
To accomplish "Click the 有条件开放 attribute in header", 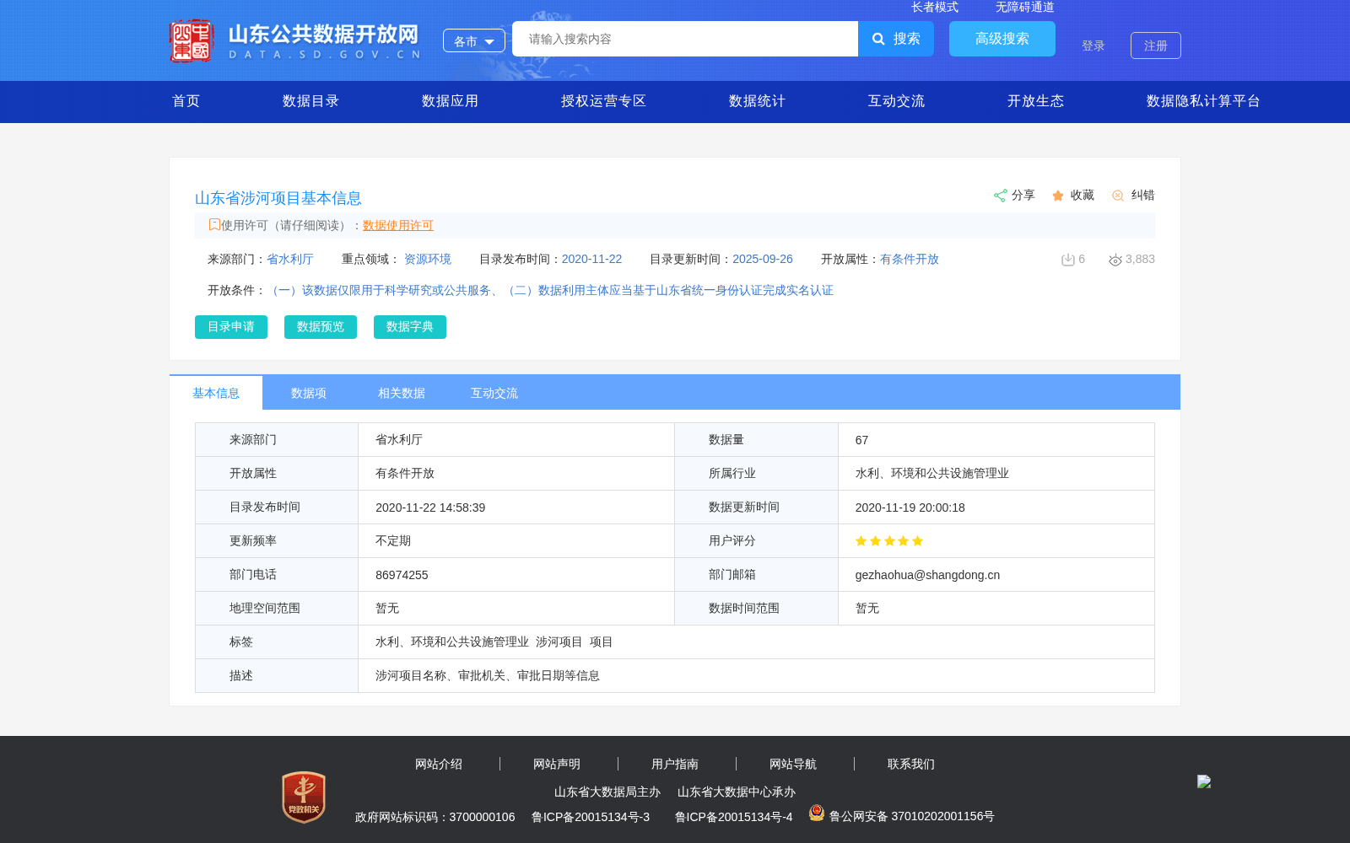I will pos(910,259).
